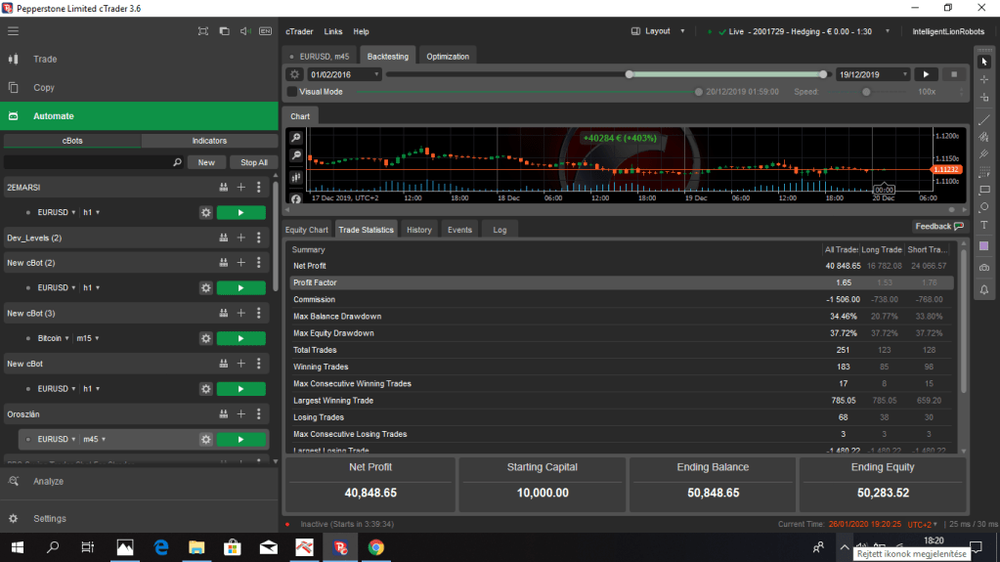Open the m45 timeframe dropdown under Oroszlán
Screen dimensions: 1000x562
93,440
